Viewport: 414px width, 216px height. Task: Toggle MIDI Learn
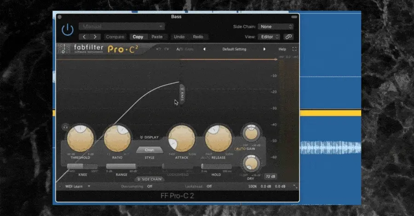click(x=74, y=187)
